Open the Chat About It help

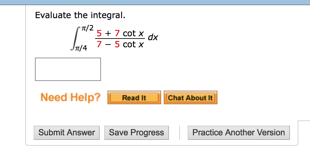click(190, 97)
